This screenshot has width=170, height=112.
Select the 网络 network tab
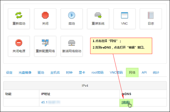coord(132,73)
